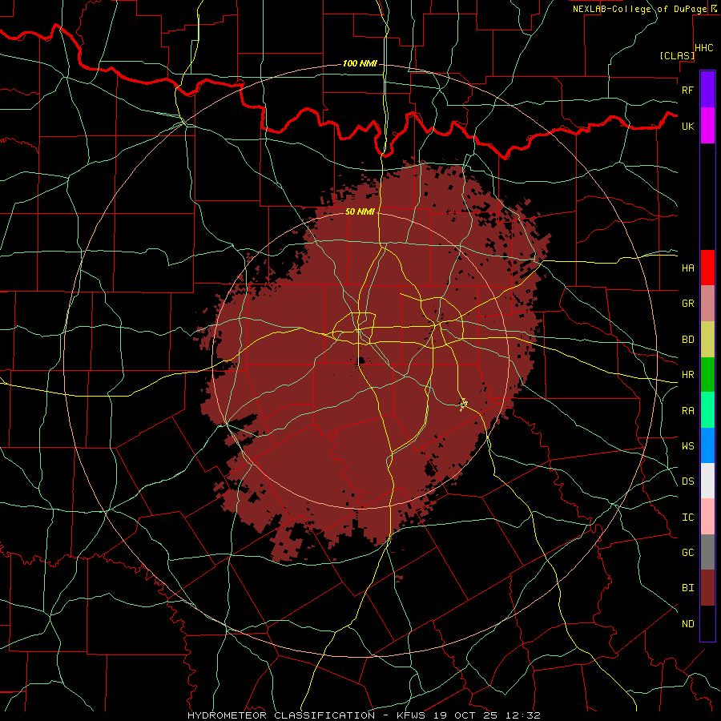721x721 pixels.
Task: Click the HR legend label
Action: click(x=687, y=375)
